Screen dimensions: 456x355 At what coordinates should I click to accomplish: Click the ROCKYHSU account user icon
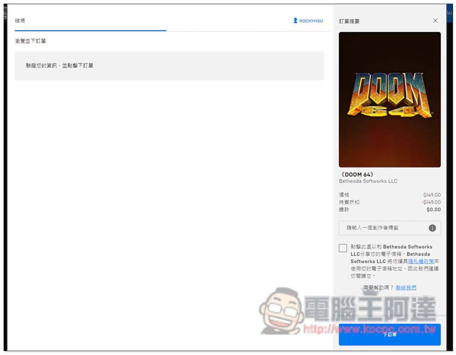point(295,21)
